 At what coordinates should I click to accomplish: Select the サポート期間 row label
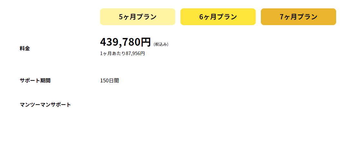pos(35,80)
